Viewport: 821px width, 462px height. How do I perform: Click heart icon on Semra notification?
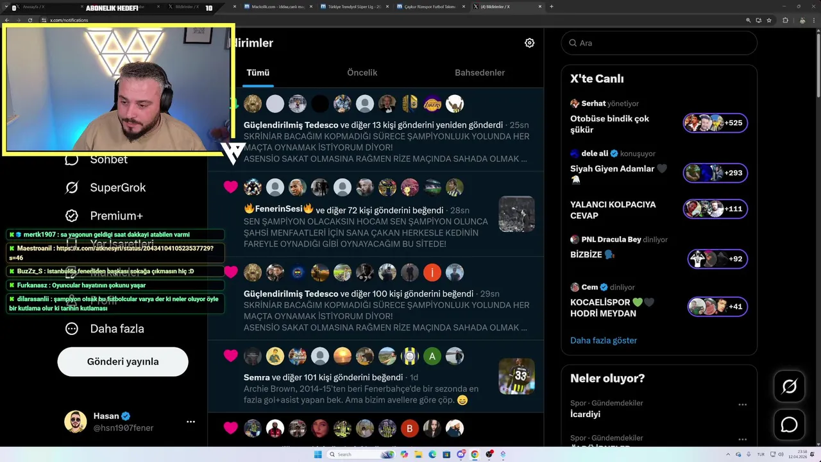(x=231, y=356)
